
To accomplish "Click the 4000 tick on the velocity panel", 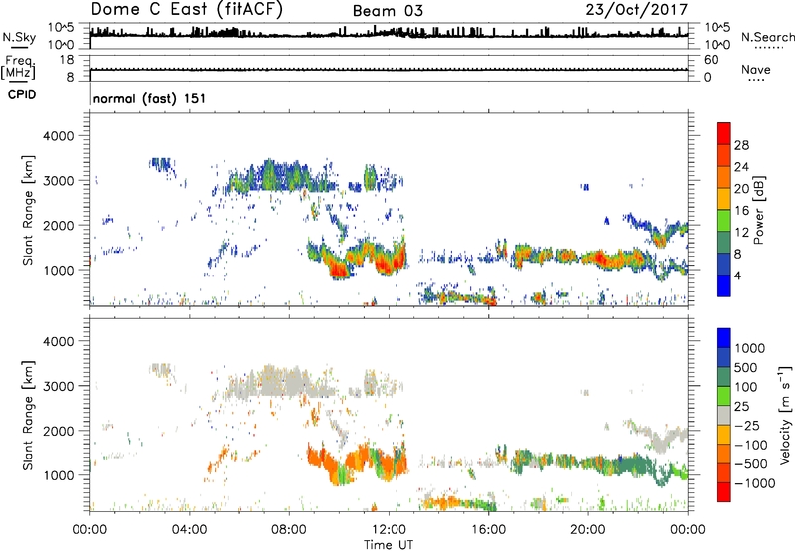I will tap(58, 341).
